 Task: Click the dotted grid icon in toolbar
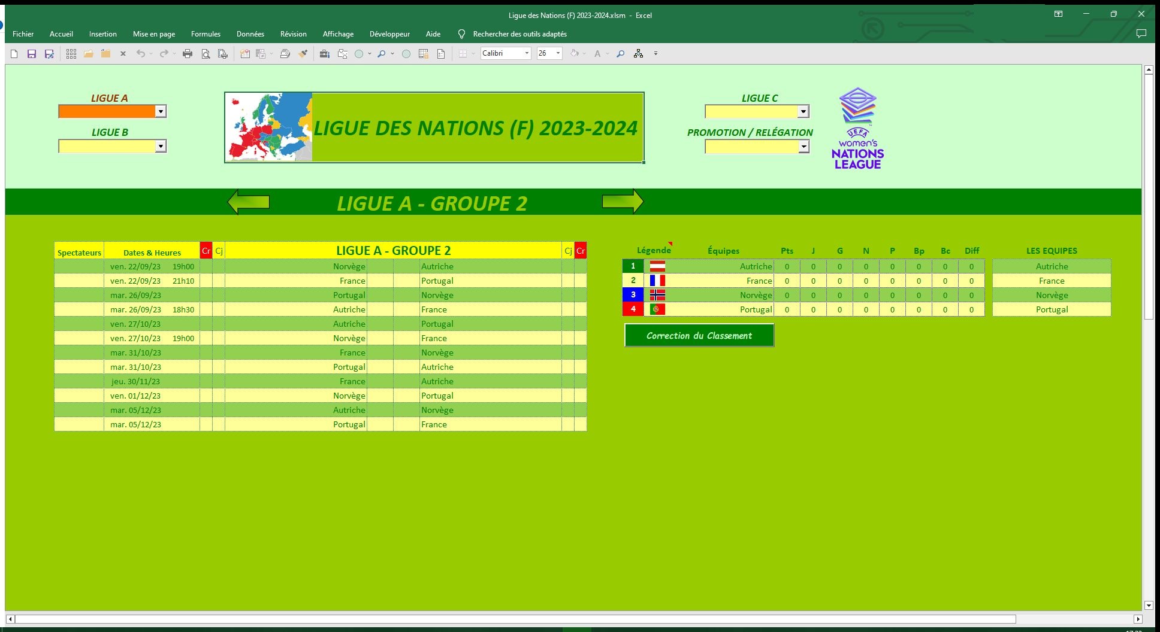(71, 54)
